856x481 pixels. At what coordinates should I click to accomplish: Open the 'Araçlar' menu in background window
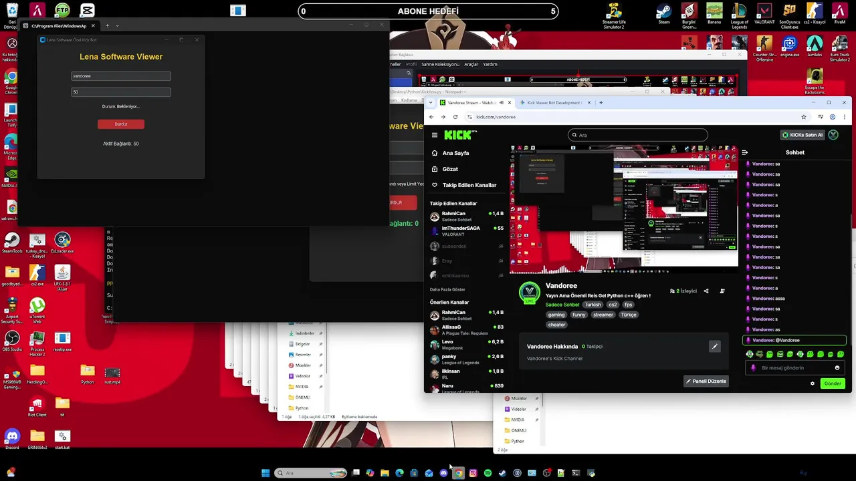pyautogui.click(x=471, y=64)
